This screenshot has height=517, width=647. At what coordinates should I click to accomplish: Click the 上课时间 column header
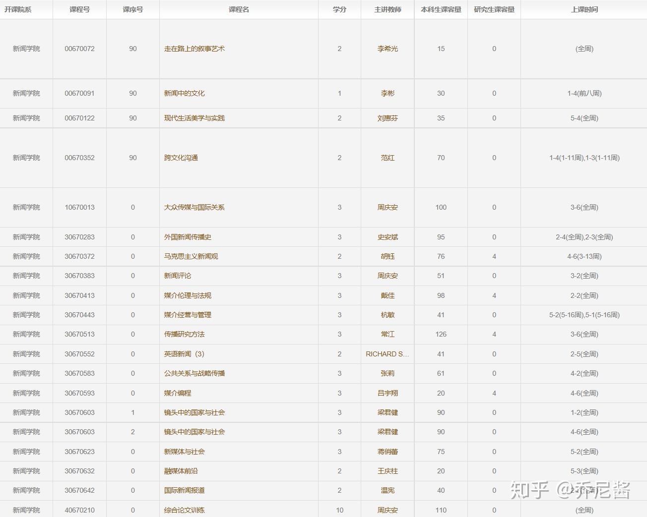(x=583, y=9)
